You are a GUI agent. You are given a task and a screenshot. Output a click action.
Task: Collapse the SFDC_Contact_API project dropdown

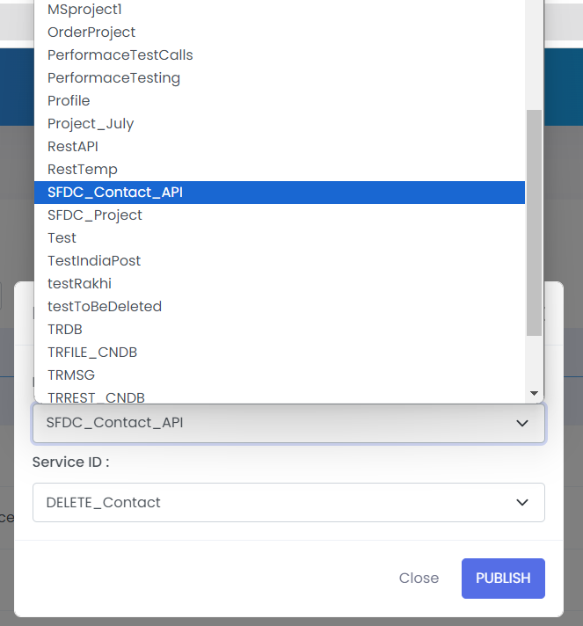point(288,423)
